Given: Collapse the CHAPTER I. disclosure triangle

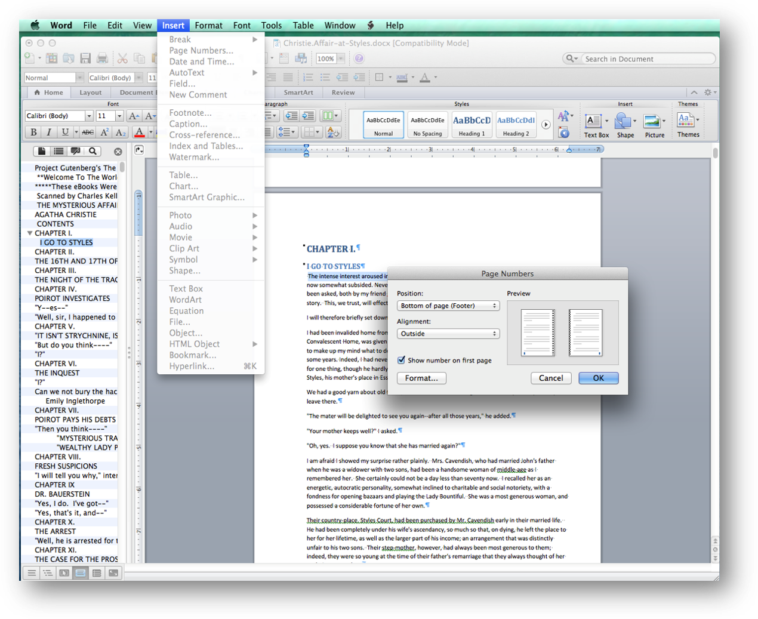Looking at the screenshot, I should pos(30,233).
